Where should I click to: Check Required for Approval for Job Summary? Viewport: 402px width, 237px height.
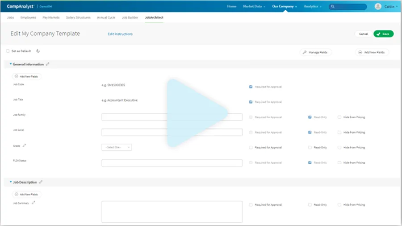pyautogui.click(x=251, y=205)
